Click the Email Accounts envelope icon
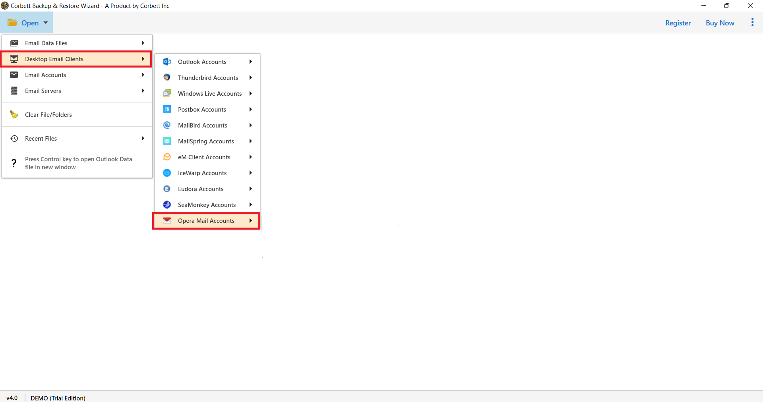 coord(14,75)
